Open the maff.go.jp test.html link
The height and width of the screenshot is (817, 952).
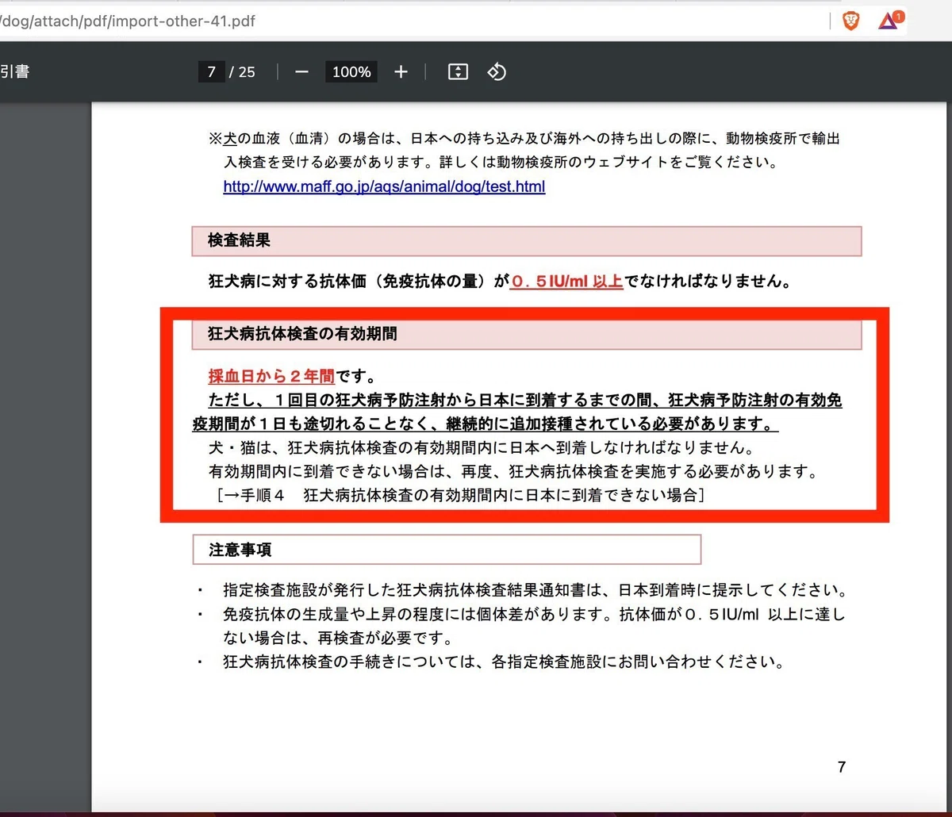[384, 187]
